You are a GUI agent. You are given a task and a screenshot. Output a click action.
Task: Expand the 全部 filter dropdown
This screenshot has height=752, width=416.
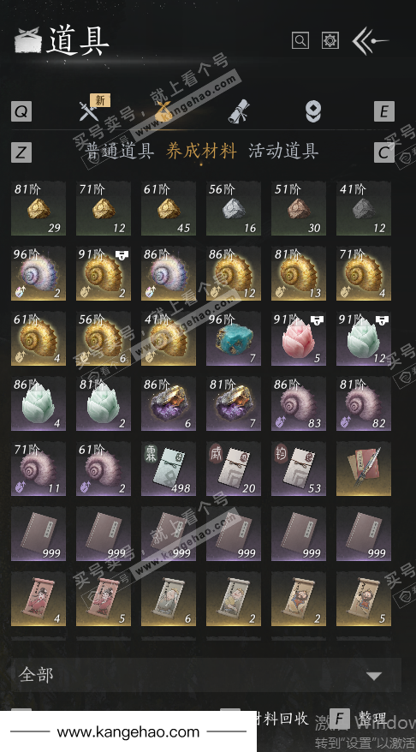[206, 675]
